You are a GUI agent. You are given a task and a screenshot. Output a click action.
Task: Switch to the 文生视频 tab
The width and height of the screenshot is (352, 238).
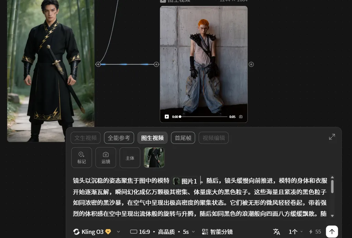click(x=86, y=138)
